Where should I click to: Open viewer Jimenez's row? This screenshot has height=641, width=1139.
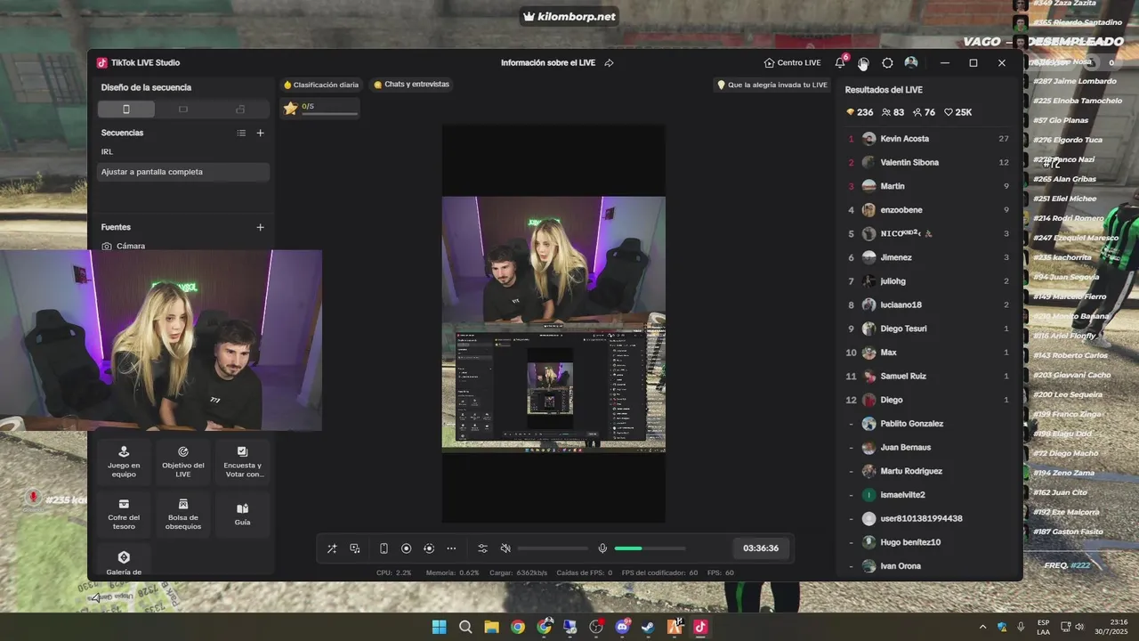tap(926, 257)
